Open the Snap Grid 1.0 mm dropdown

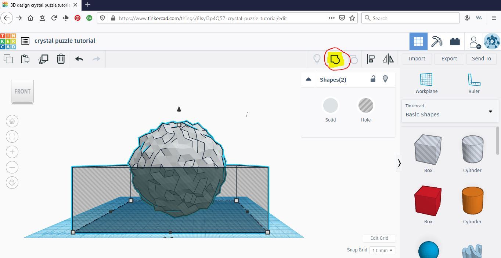click(382, 250)
